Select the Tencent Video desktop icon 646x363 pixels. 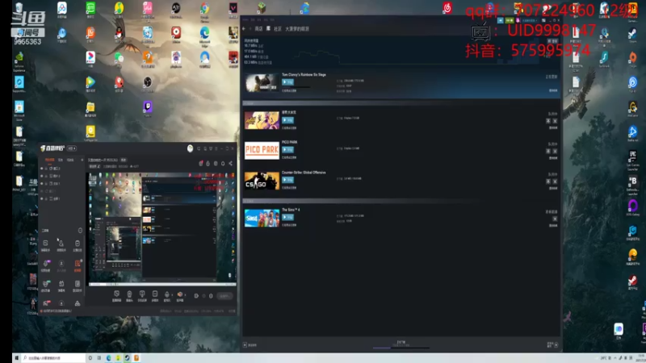point(90,84)
